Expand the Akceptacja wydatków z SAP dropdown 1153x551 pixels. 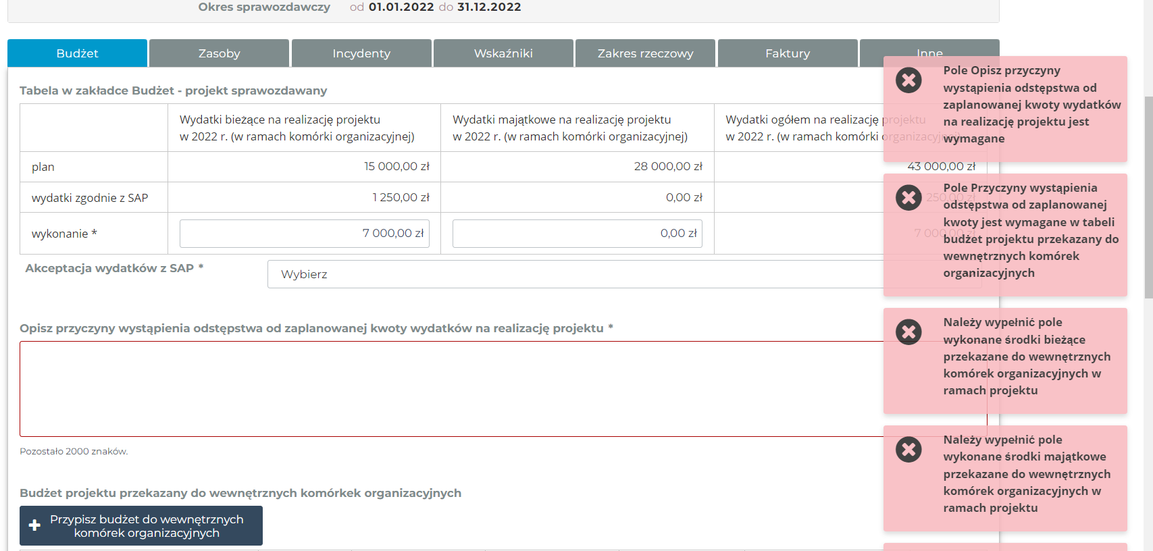pos(574,274)
